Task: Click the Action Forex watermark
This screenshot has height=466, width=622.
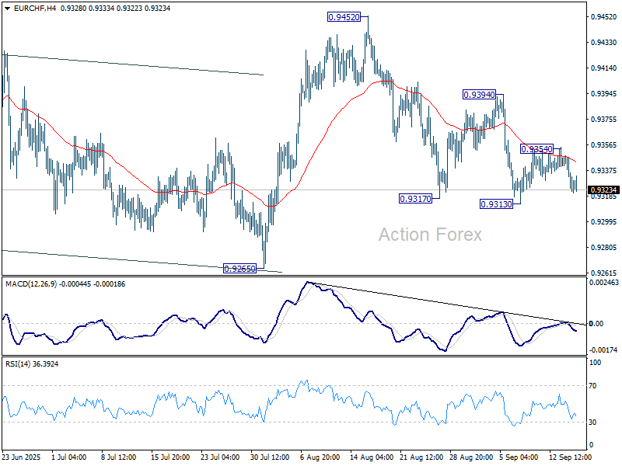Action: (430, 234)
